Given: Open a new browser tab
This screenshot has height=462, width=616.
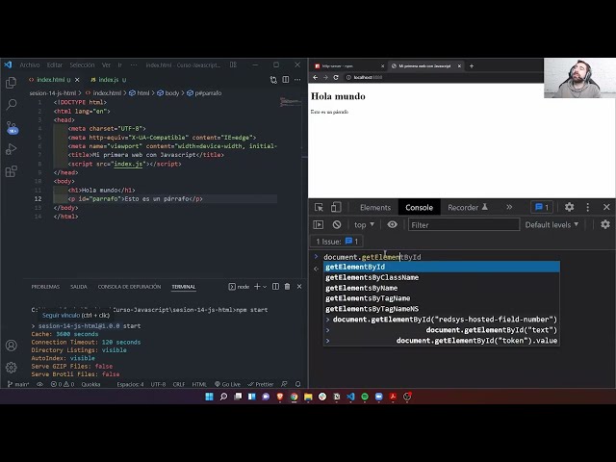Looking at the screenshot, I should [x=472, y=66].
